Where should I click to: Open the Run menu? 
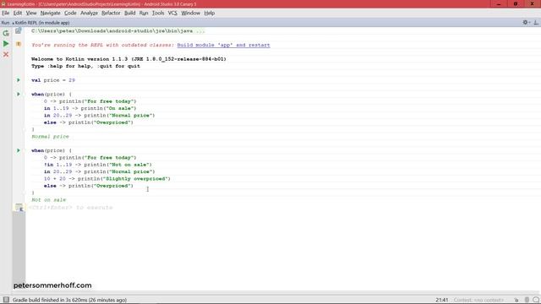(x=144, y=13)
